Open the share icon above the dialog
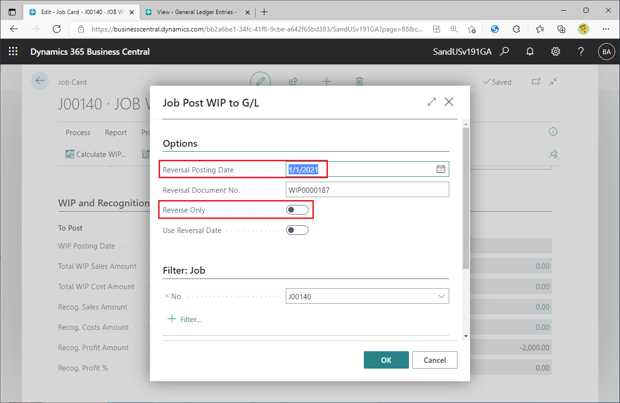 pyautogui.click(x=293, y=81)
